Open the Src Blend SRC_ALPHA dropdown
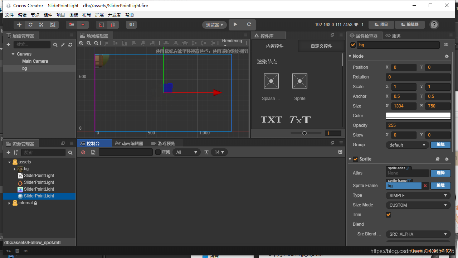Image resolution: width=458 pixels, height=258 pixels. coord(418,234)
